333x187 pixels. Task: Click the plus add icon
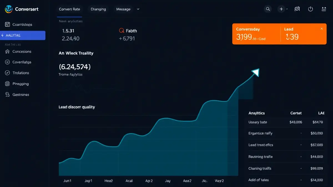point(281,9)
